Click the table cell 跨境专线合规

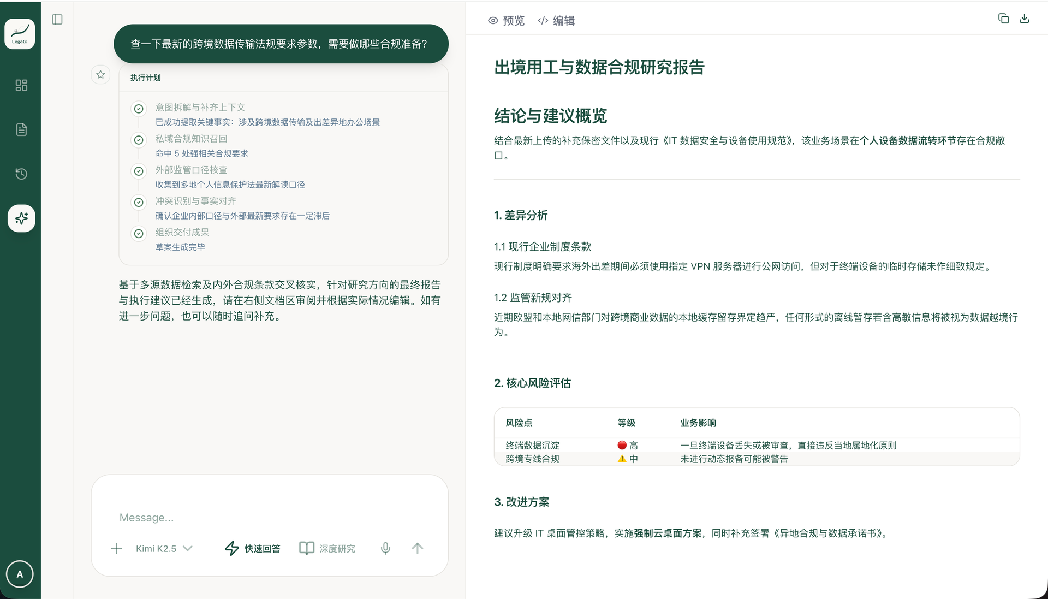pos(533,459)
